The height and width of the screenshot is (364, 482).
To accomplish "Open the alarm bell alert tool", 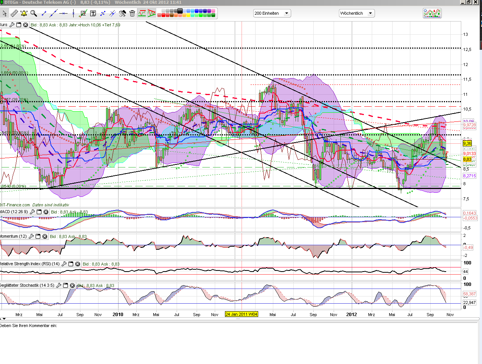I will pos(24,14).
